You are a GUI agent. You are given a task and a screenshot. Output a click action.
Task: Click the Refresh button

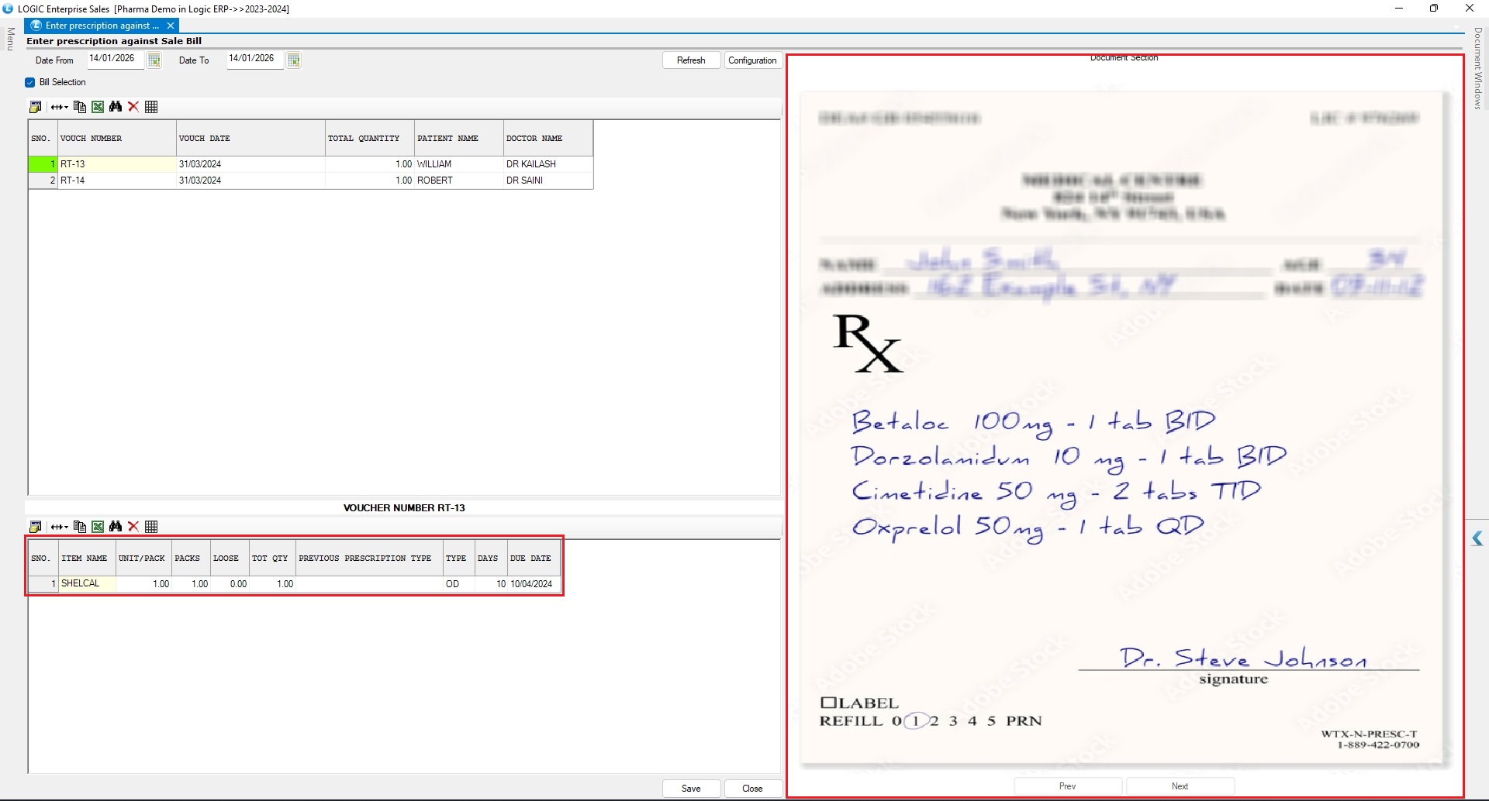(691, 60)
